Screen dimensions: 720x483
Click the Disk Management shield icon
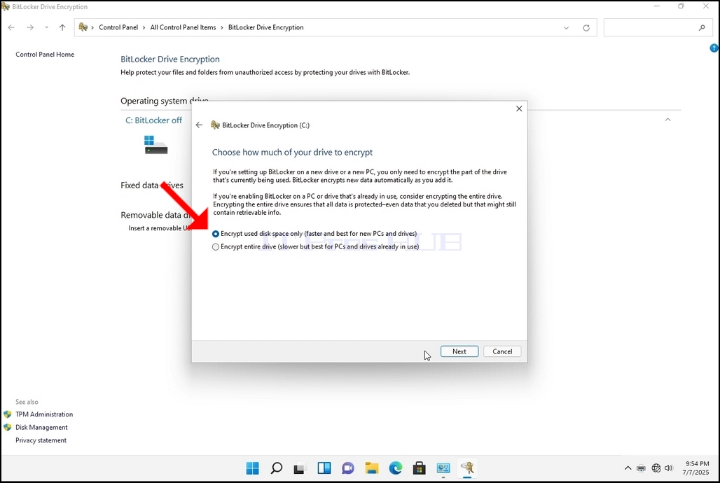pos(7,427)
